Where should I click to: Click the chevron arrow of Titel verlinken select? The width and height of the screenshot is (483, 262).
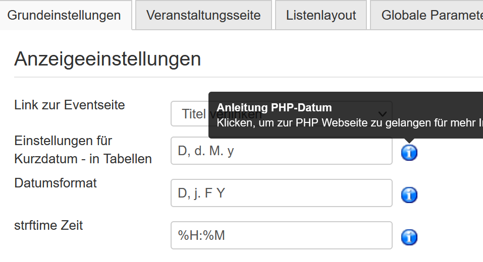pyautogui.click(x=382, y=114)
